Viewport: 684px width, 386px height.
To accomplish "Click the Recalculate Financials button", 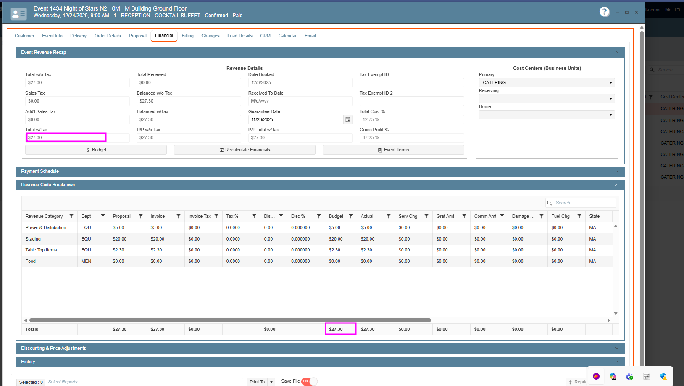I will click(245, 150).
